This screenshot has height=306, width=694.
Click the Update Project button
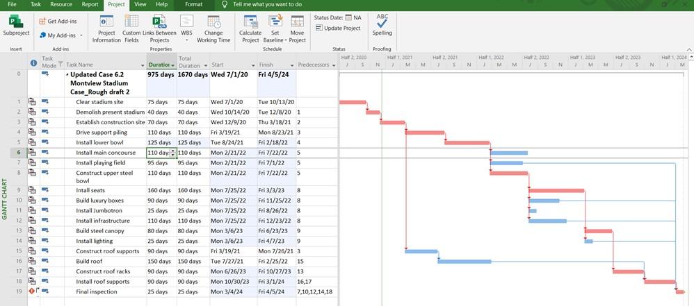tap(338, 28)
